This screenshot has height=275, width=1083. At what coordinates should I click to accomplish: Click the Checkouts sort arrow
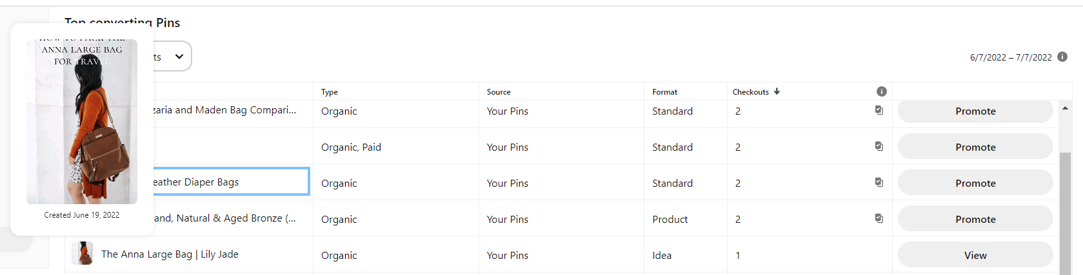tap(777, 91)
